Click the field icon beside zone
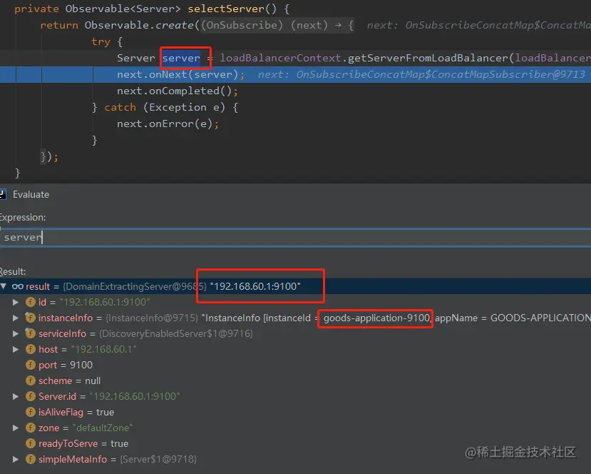Screen dimensions: 591x474 [x=31, y=428]
